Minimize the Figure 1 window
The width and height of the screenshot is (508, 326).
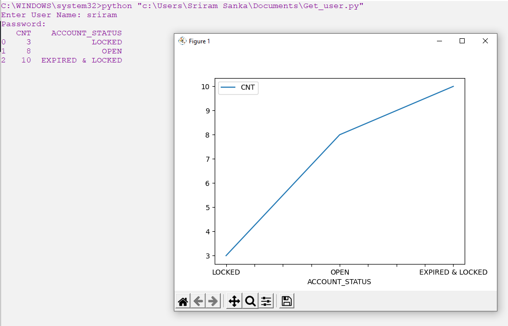pos(439,41)
